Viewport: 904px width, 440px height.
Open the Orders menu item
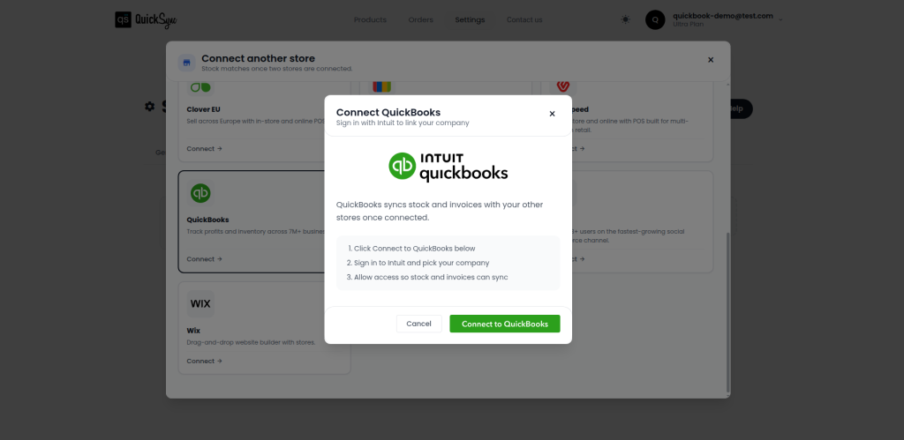click(420, 19)
